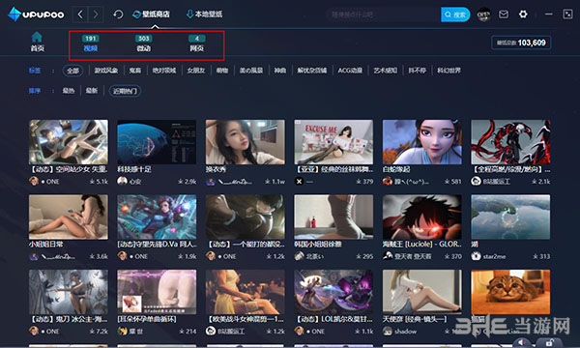Open the 小姐姐日常 wallpaper thumbnail
This screenshot has height=348, width=580.
[69, 217]
